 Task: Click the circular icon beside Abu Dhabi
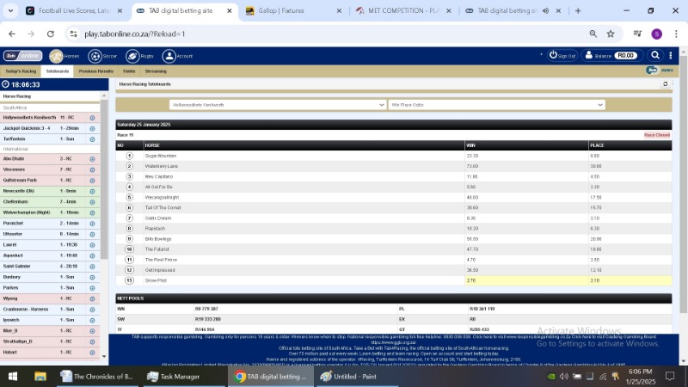(92, 159)
